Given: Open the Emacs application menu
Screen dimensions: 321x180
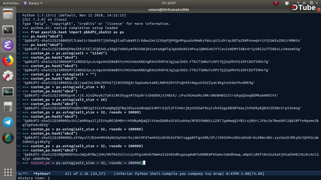Looking at the screenshot, I should (x=33, y=3).
